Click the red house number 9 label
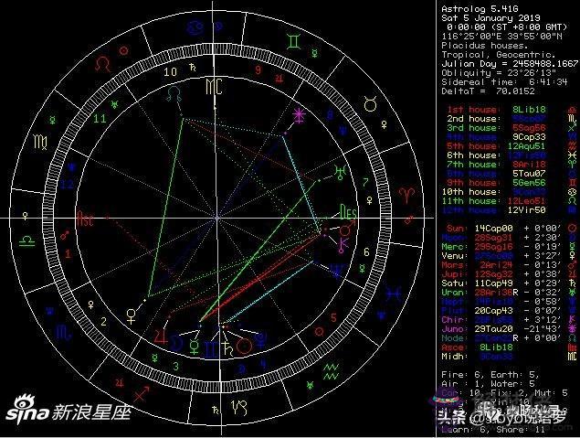 [x=258, y=70]
